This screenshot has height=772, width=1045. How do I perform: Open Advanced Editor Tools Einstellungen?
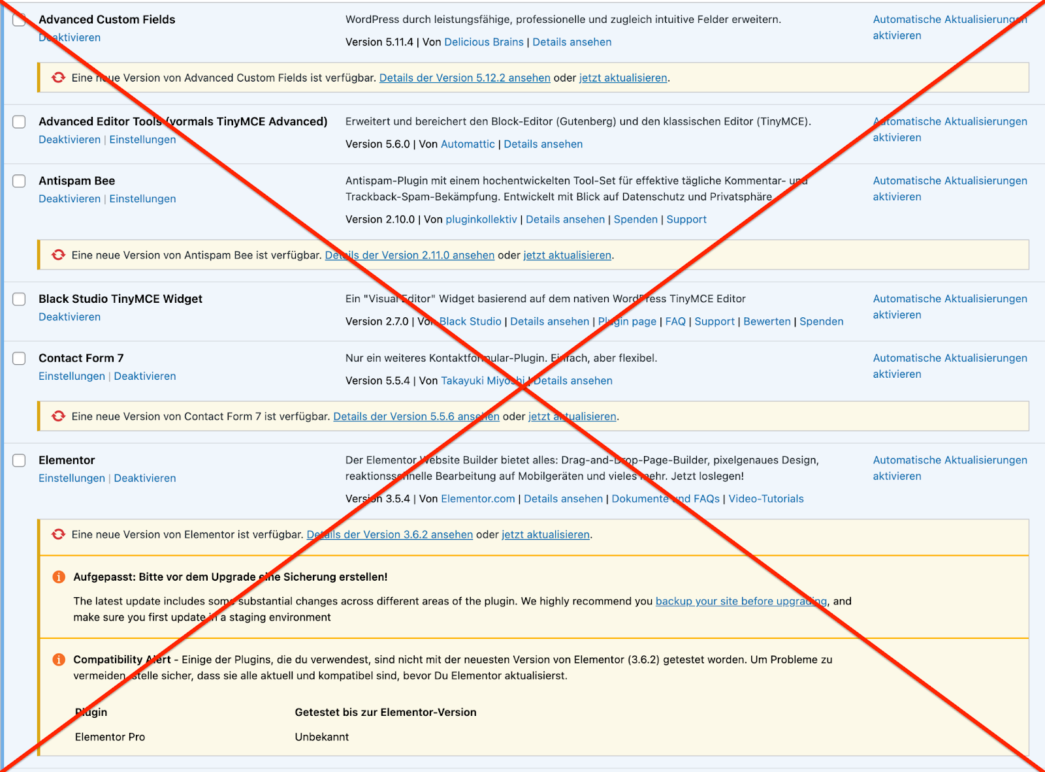[142, 140]
